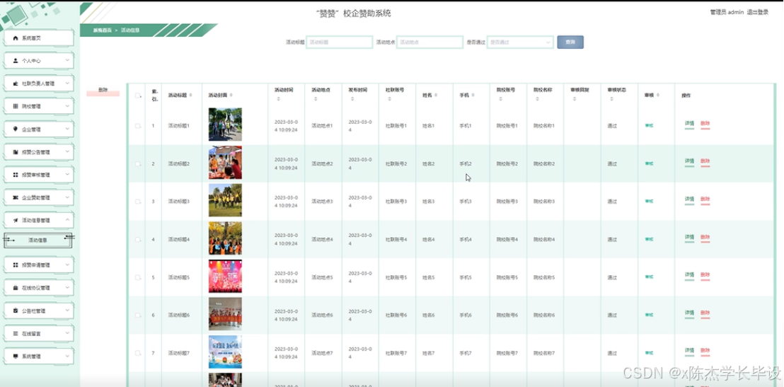This screenshot has height=387, width=784.
Task: Click the 查询 search button
Action: coord(570,42)
